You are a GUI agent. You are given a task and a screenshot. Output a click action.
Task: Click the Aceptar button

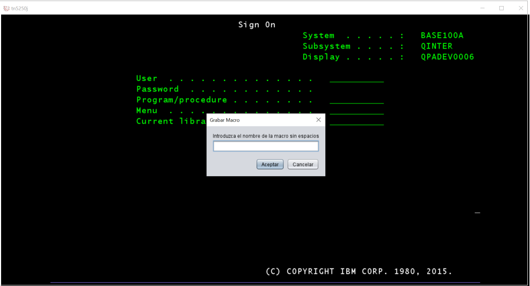point(270,165)
